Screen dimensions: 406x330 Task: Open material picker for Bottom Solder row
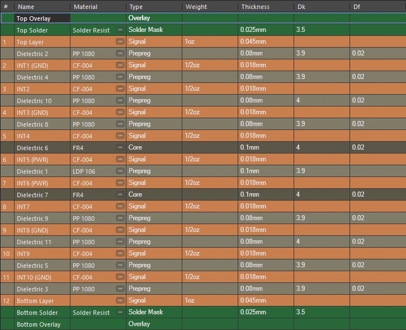click(x=120, y=313)
